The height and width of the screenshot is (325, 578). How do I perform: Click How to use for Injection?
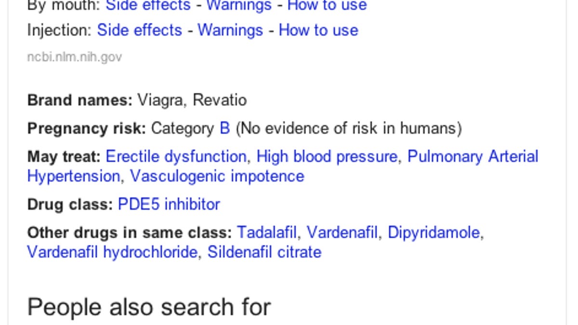pos(318,30)
